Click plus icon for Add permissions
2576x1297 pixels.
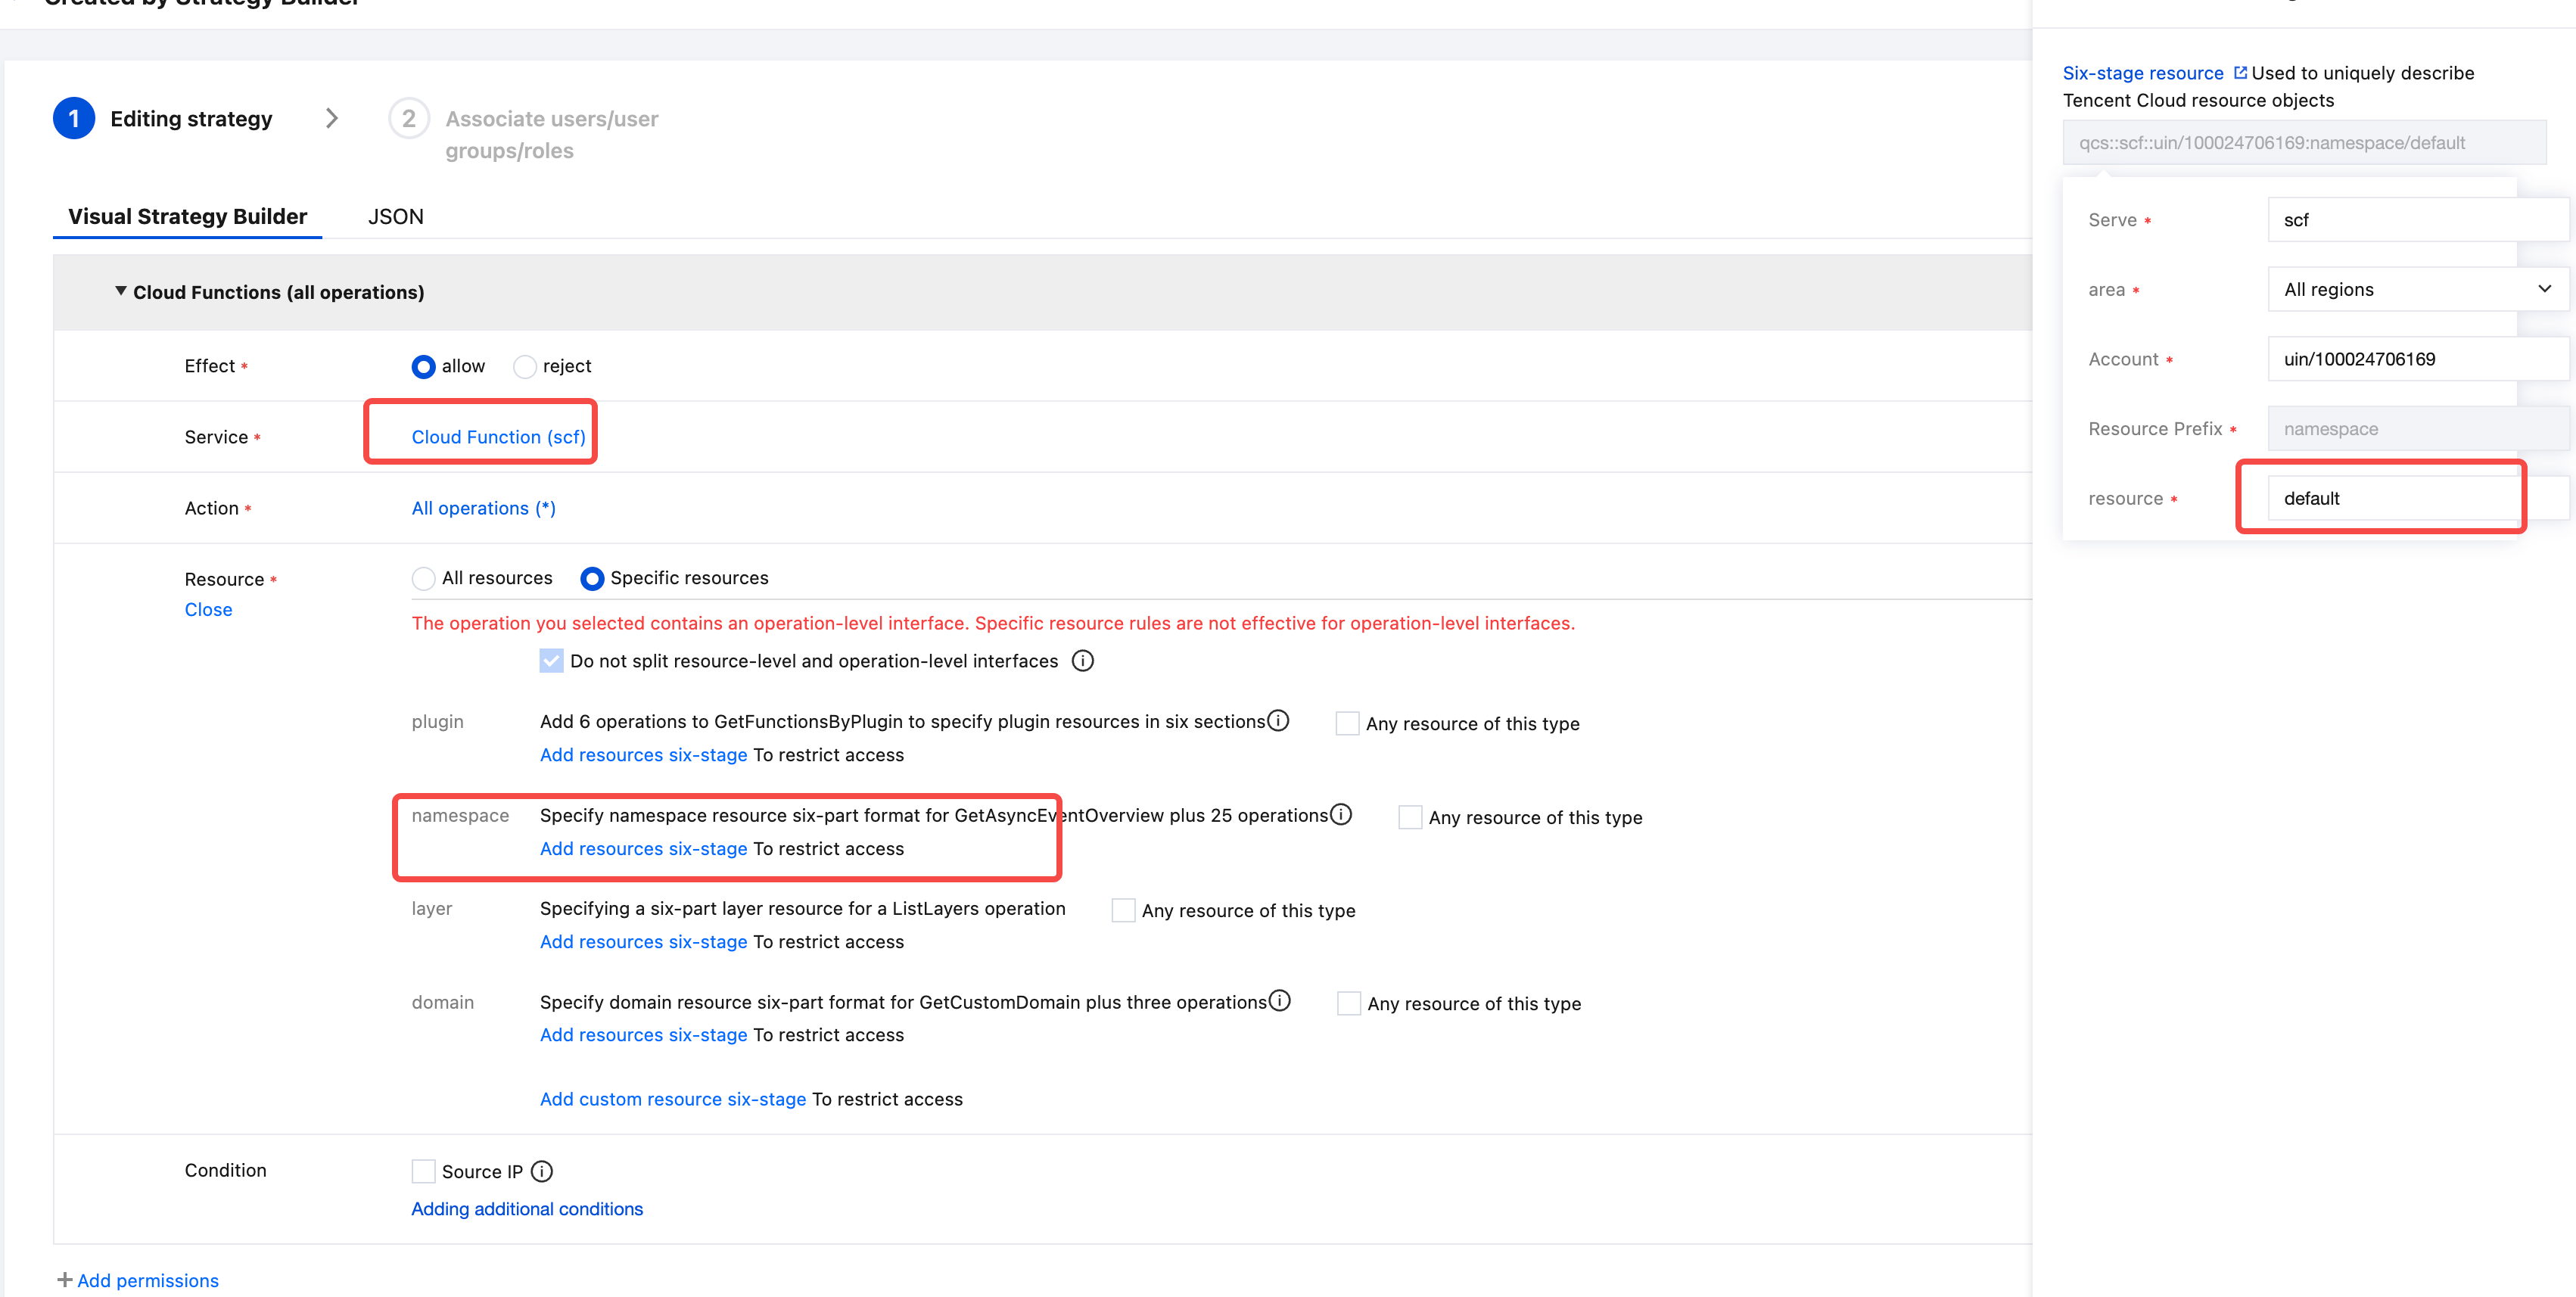(64, 1279)
